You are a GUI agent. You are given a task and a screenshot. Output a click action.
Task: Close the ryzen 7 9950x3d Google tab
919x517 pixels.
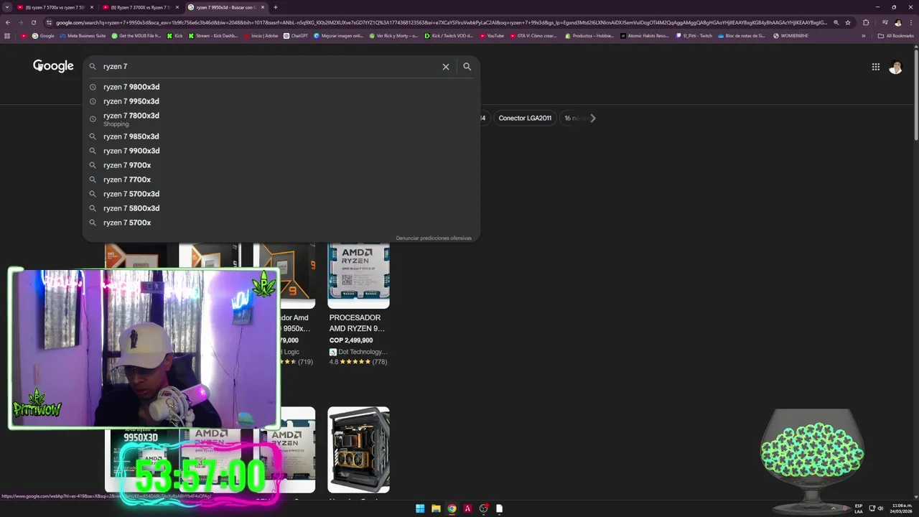pyautogui.click(x=263, y=7)
